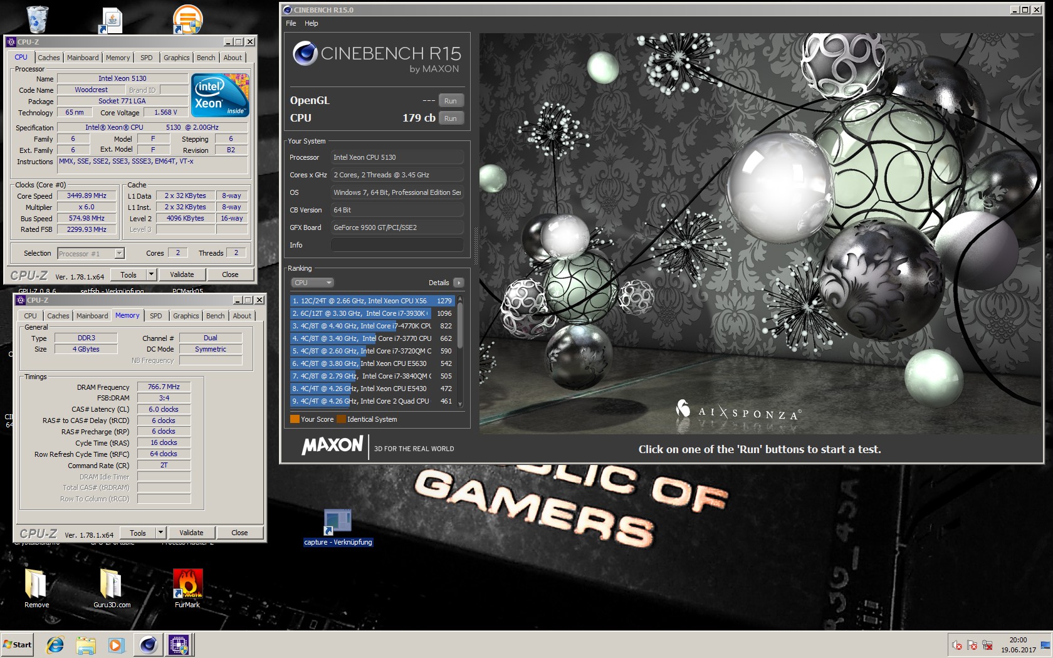The image size is (1053, 658).
Task: Open Windows Media Player from the taskbar
Action: pyautogui.click(x=116, y=645)
